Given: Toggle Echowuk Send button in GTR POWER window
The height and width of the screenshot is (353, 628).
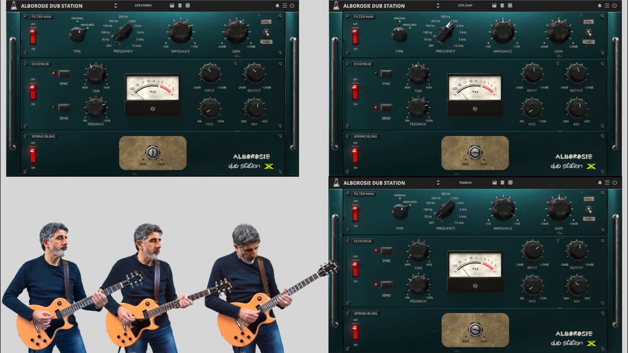Looking at the screenshot, I should click(x=64, y=108).
